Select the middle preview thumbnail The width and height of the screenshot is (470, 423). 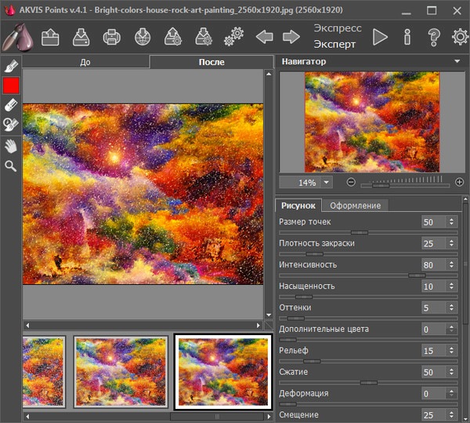point(121,373)
